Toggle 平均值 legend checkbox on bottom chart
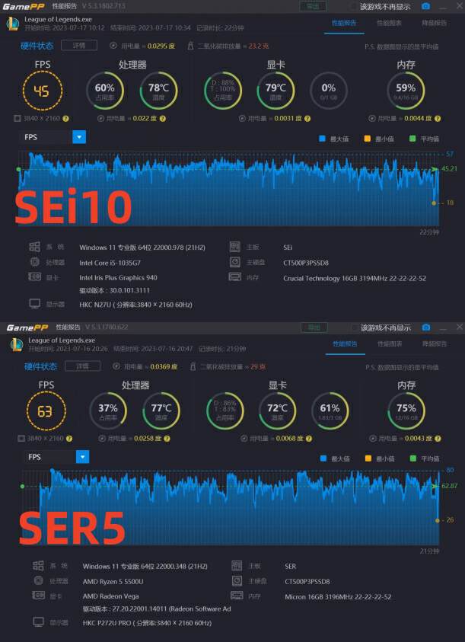Screen dimensions: 465x642 click(413, 458)
